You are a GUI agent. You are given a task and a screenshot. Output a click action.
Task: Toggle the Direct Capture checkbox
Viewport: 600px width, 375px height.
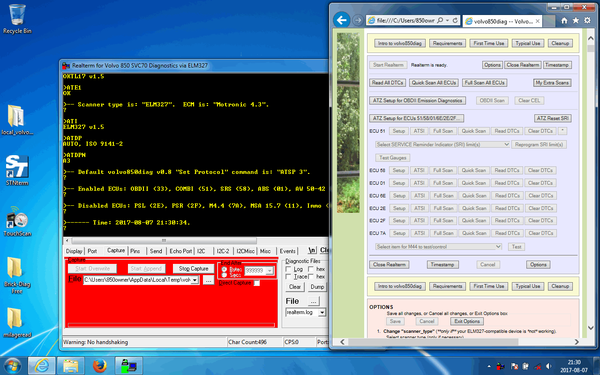[x=257, y=283]
